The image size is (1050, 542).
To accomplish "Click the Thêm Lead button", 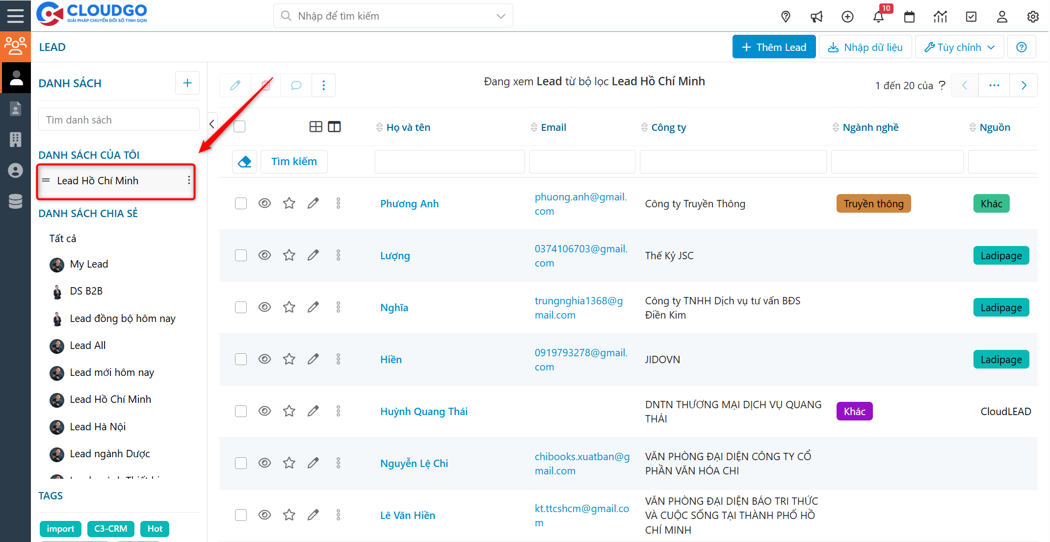I will (x=774, y=47).
